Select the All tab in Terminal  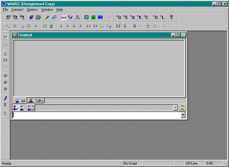(x=20, y=101)
